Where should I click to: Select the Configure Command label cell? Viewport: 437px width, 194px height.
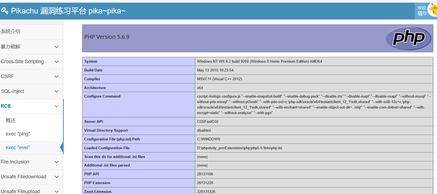coord(139,105)
